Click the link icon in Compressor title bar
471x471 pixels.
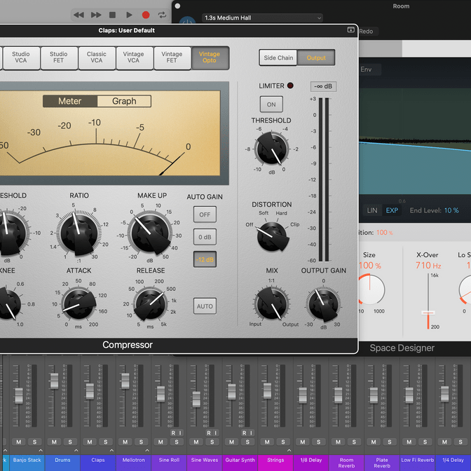click(351, 29)
